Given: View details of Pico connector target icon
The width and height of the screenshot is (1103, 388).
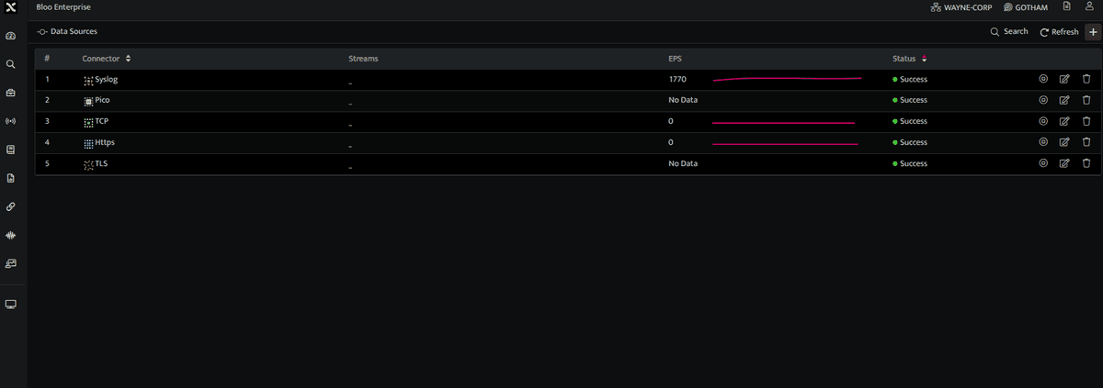Looking at the screenshot, I should click(x=1043, y=100).
